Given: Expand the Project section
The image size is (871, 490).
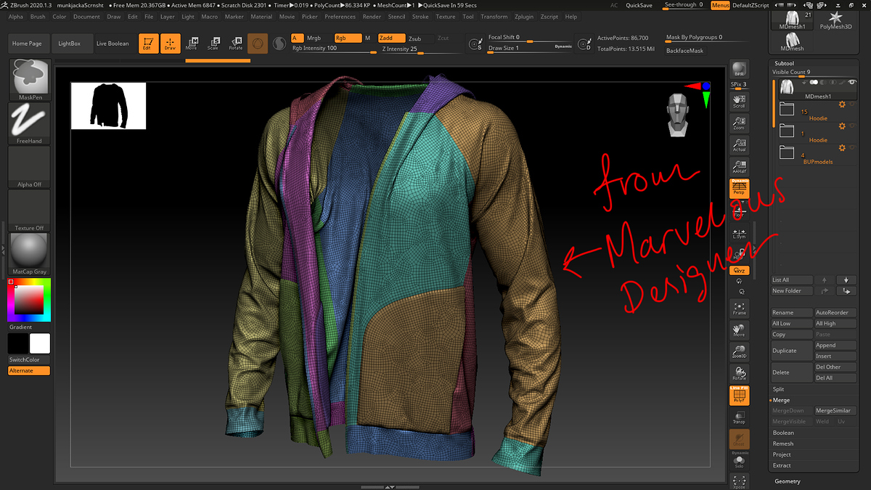Looking at the screenshot, I should tap(782, 455).
